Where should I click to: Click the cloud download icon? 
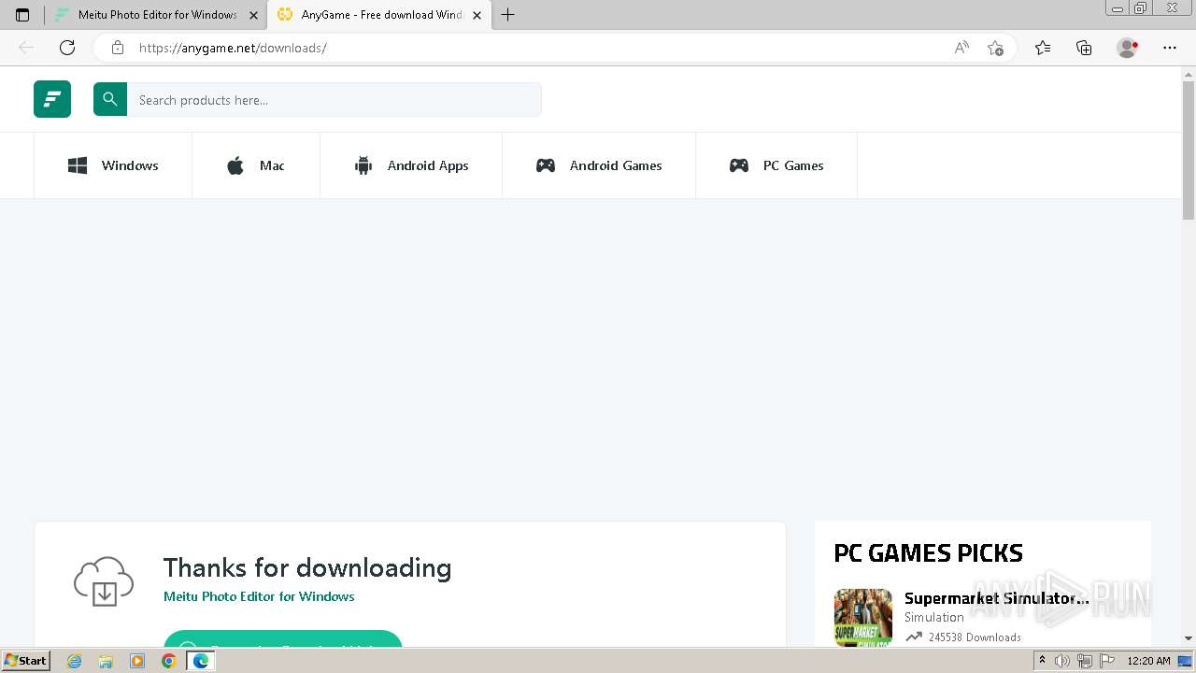(104, 580)
